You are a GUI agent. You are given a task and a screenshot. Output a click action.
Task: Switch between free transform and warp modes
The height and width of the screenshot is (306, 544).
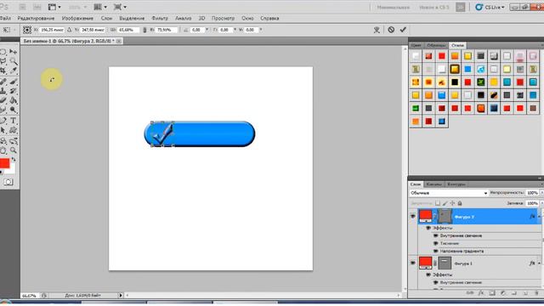coord(377,30)
